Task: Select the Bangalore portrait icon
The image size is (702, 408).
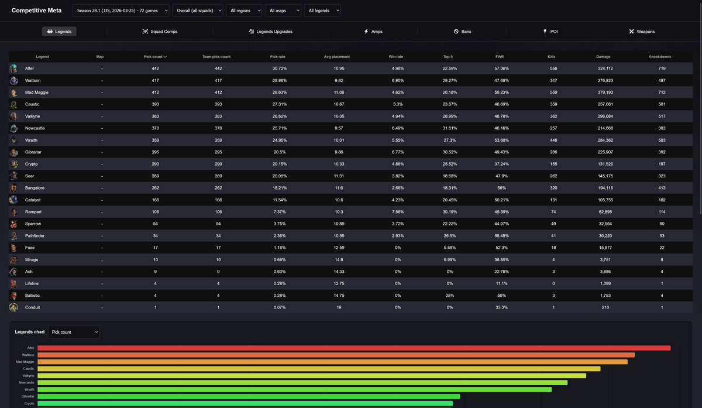Action: click(13, 188)
